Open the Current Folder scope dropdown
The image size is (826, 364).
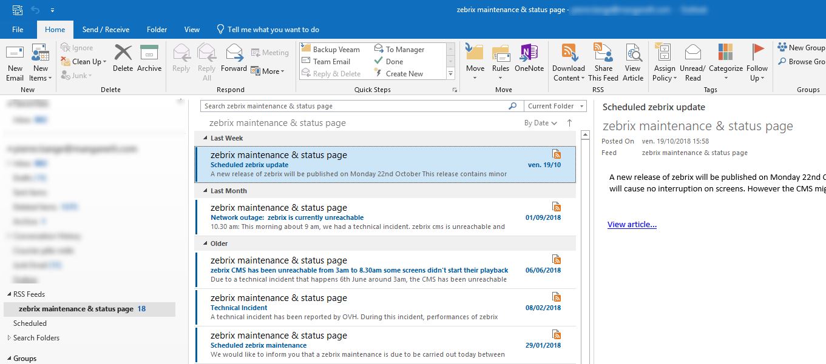point(555,106)
